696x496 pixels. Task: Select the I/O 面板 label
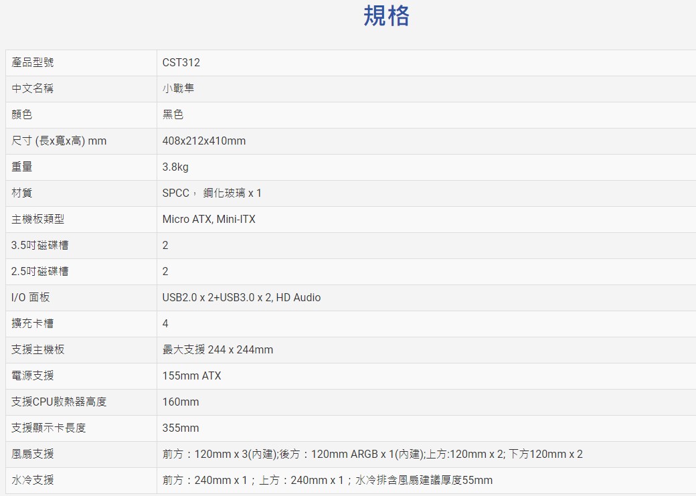click(31, 297)
